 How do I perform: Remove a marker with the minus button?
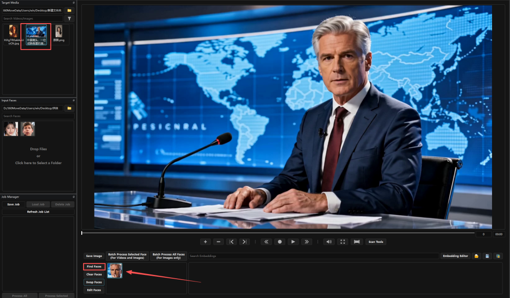[218, 242]
